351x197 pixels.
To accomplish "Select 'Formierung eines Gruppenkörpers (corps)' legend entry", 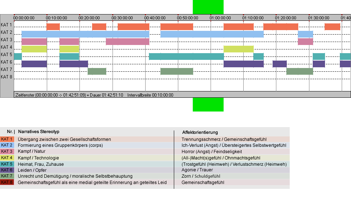I will 61,145.
